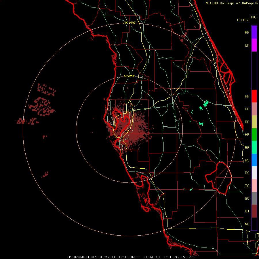Viewport: 259px width, 259px height.
Task: Select the mint green RA legend swatch
Action: point(254,147)
